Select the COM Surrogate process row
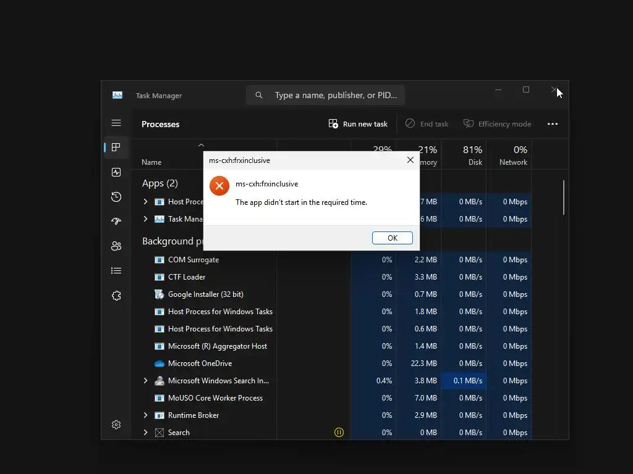 [x=331, y=260]
